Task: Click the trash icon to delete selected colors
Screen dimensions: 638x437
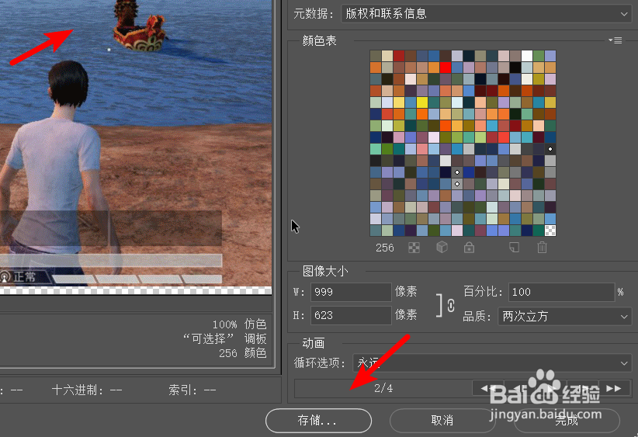Action: click(x=542, y=247)
